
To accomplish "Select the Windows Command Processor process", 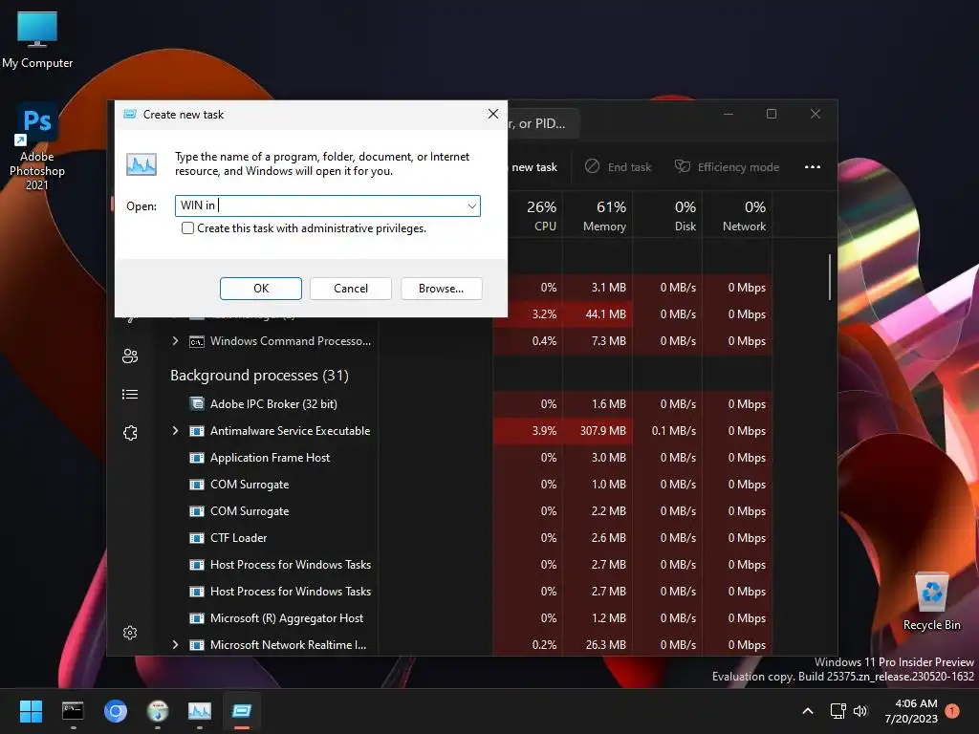I will [291, 341].
